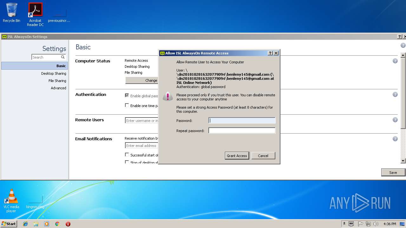This screenshot has width=406, height=228.
Task: Click the Settings Search box
Action: [x=49, y=57]
